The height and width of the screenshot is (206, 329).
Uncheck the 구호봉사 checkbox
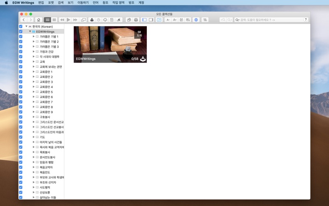pyautogui.click(x=21, y=117)
